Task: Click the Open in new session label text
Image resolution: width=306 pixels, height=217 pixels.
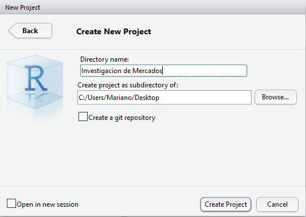Action: 48,204
